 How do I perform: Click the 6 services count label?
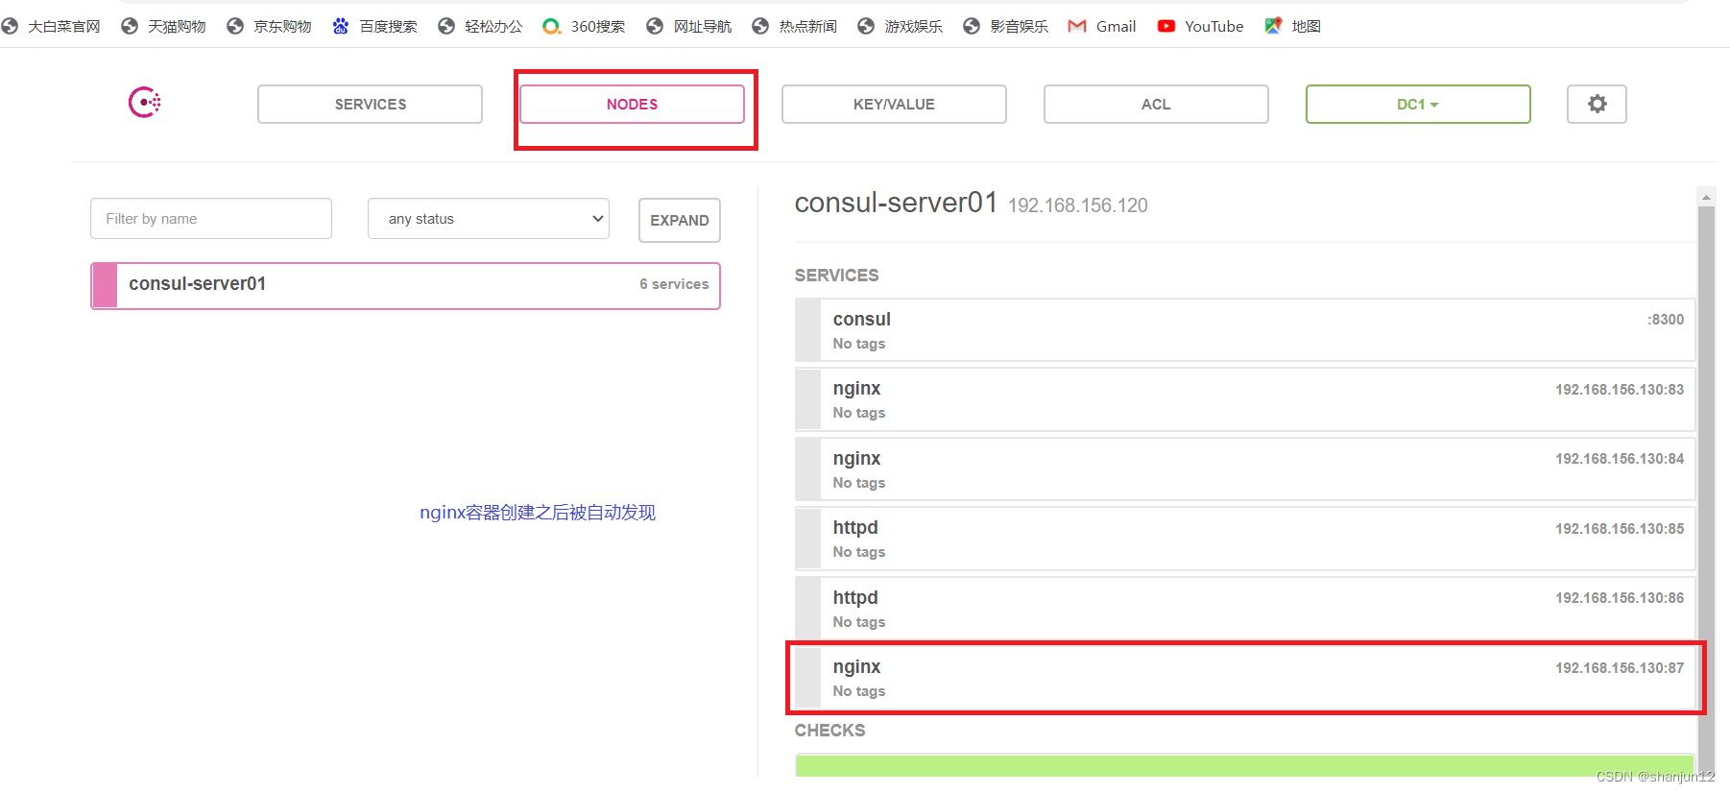coord(674,284)
